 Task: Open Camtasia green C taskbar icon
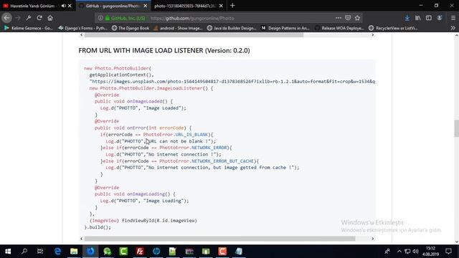(x=123, y=252)
